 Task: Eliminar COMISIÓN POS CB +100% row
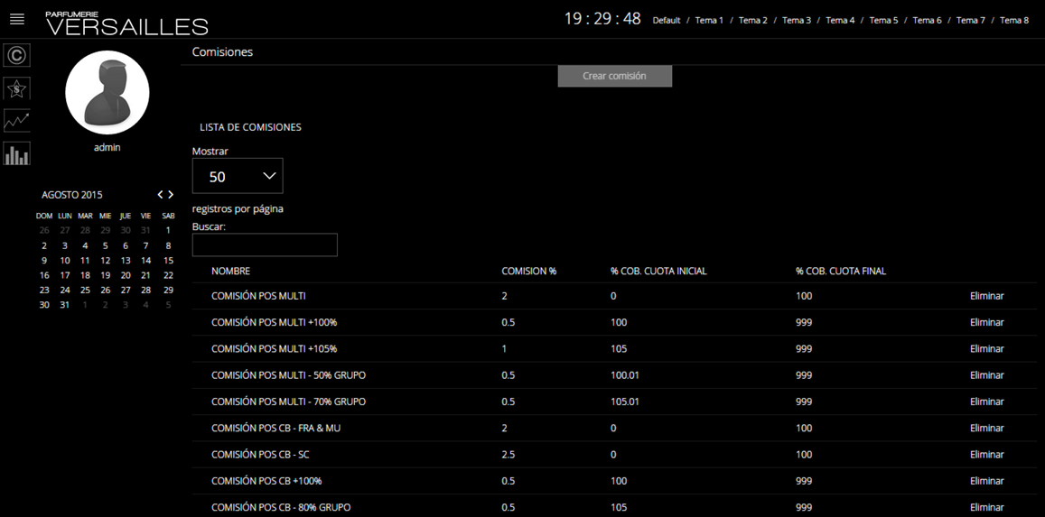(986, 480)
